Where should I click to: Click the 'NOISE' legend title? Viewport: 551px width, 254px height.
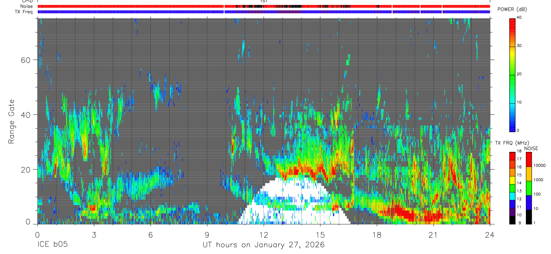[532, 148]
